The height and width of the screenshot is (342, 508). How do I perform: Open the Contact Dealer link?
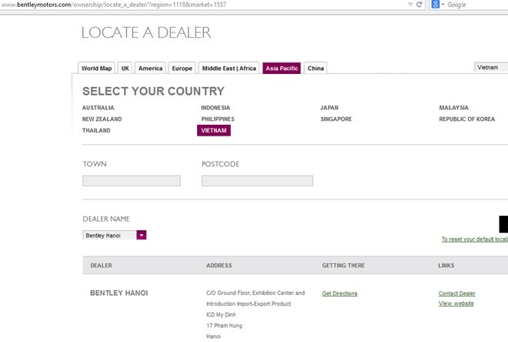[456, 293]
